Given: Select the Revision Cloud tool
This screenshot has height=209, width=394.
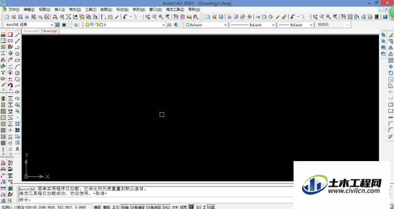Looking at the screenshot, I should [x=17, y=79].
